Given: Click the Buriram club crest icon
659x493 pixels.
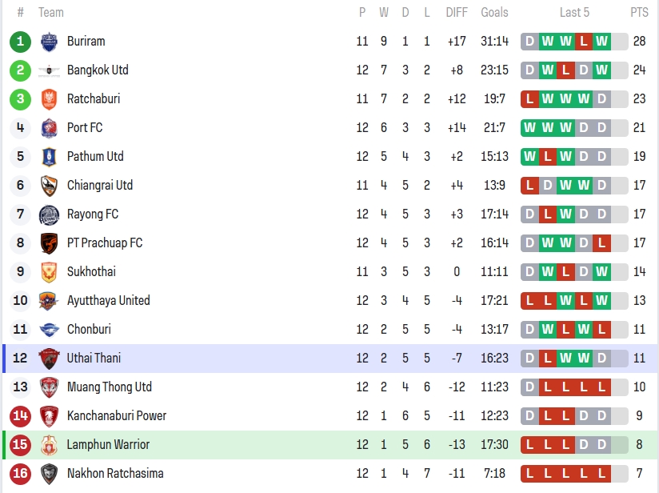Looking at the screenshot, I should tap(49, 42).
